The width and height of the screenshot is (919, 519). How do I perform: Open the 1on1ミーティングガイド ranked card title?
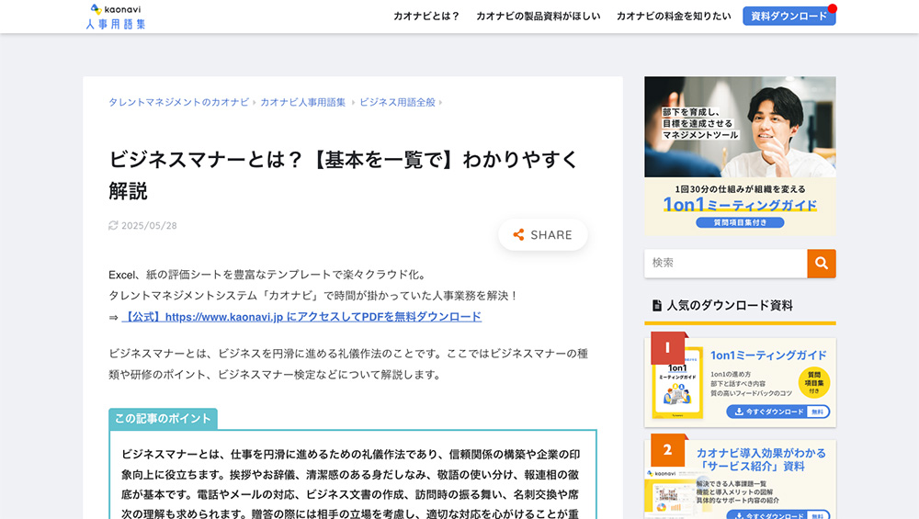click(x=768, y=355)
